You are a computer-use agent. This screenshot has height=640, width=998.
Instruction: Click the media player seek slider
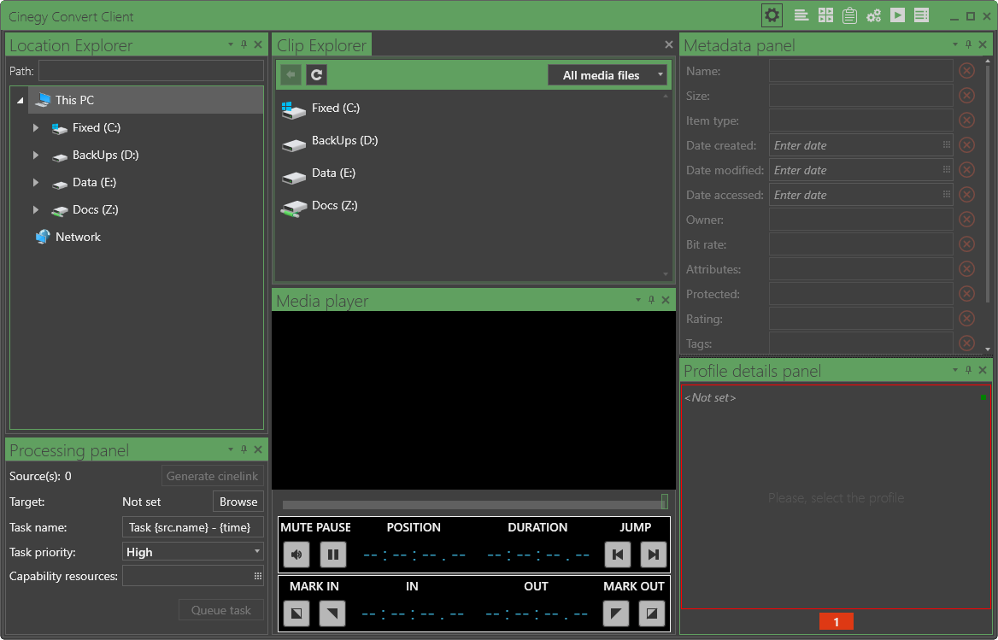(x=475, y=503)
